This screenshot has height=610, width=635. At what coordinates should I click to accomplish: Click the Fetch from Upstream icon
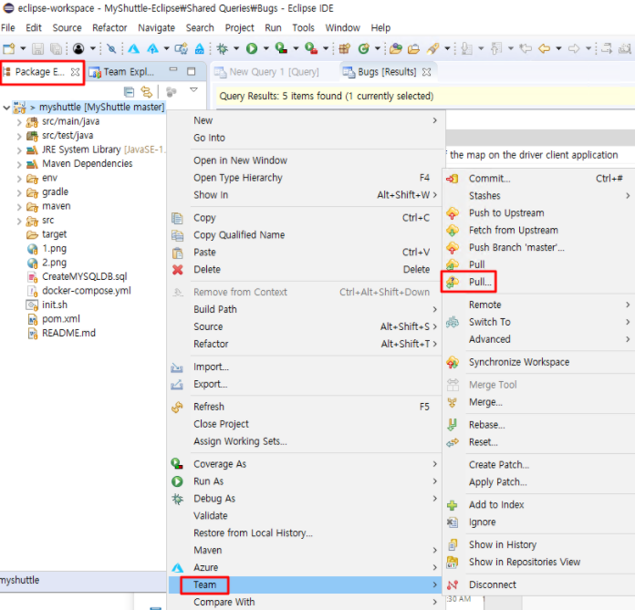coord(453,230)
